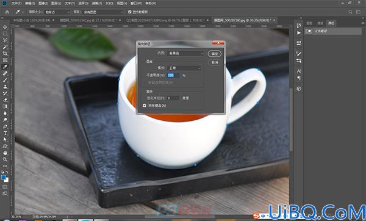The width and height of the screenshot is (366, 221).
Task: Click the 羽化半径 feather radius input field
Action: click(173, 98)
